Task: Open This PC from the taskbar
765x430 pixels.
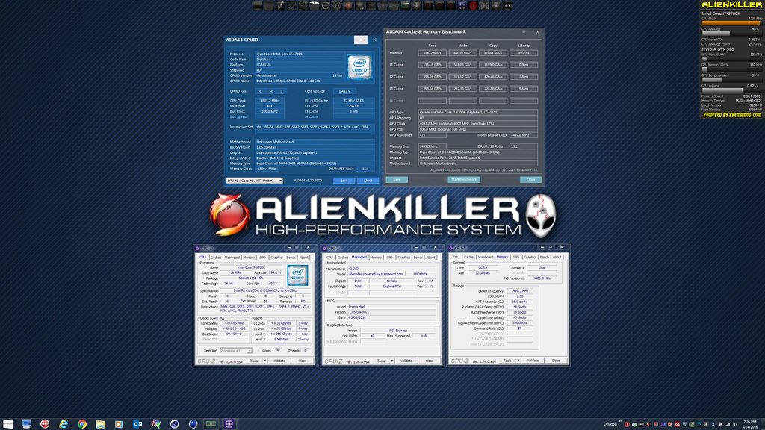Action: (26, 424)
